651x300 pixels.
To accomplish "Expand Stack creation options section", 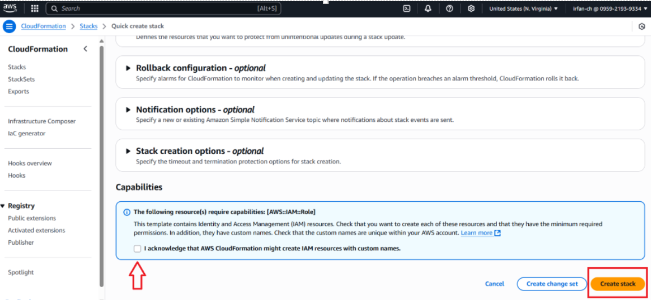I will click(x=128, y=151).
